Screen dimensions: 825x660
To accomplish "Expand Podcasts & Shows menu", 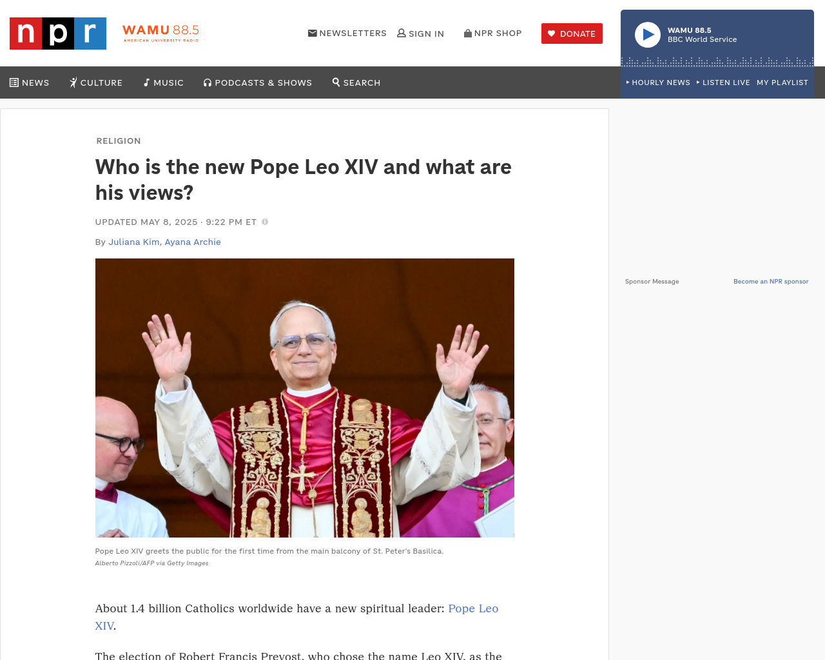I will tap(258, 82).
